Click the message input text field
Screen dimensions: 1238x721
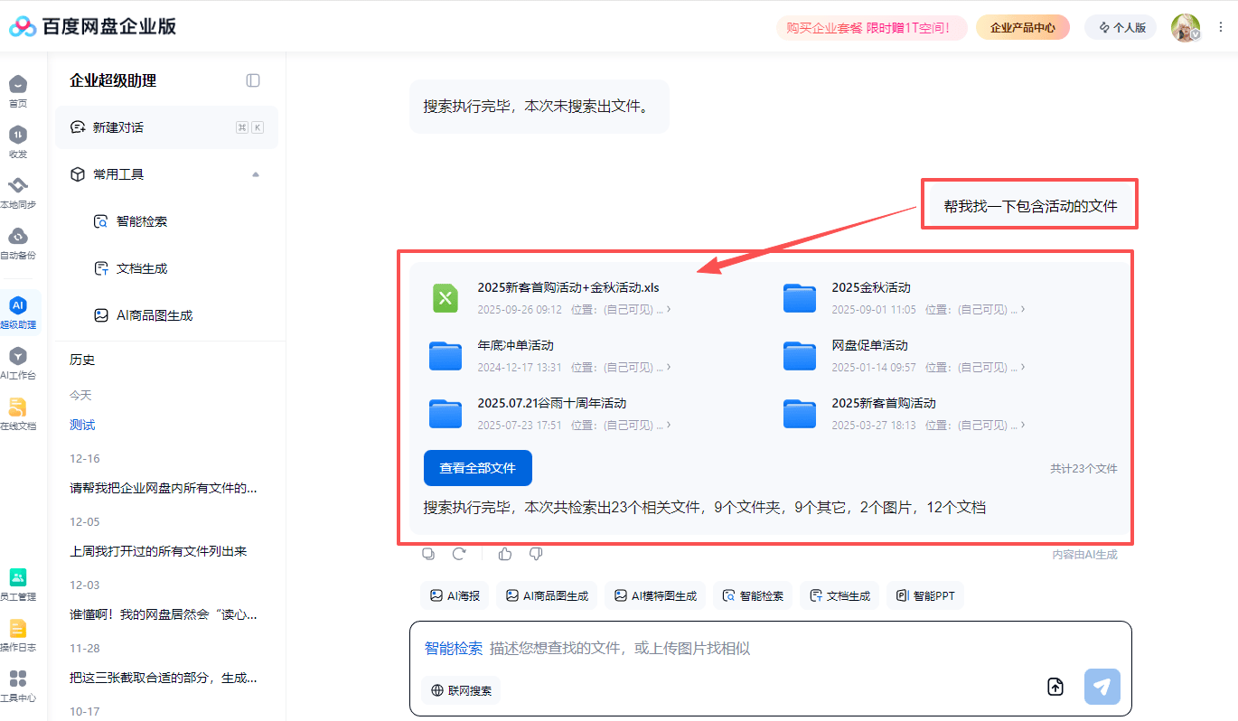768,648
